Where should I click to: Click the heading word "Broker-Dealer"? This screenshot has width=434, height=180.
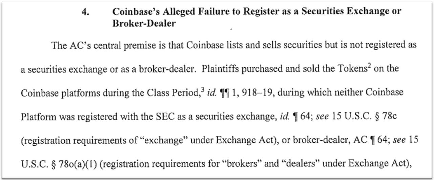(x=144, y=24)
